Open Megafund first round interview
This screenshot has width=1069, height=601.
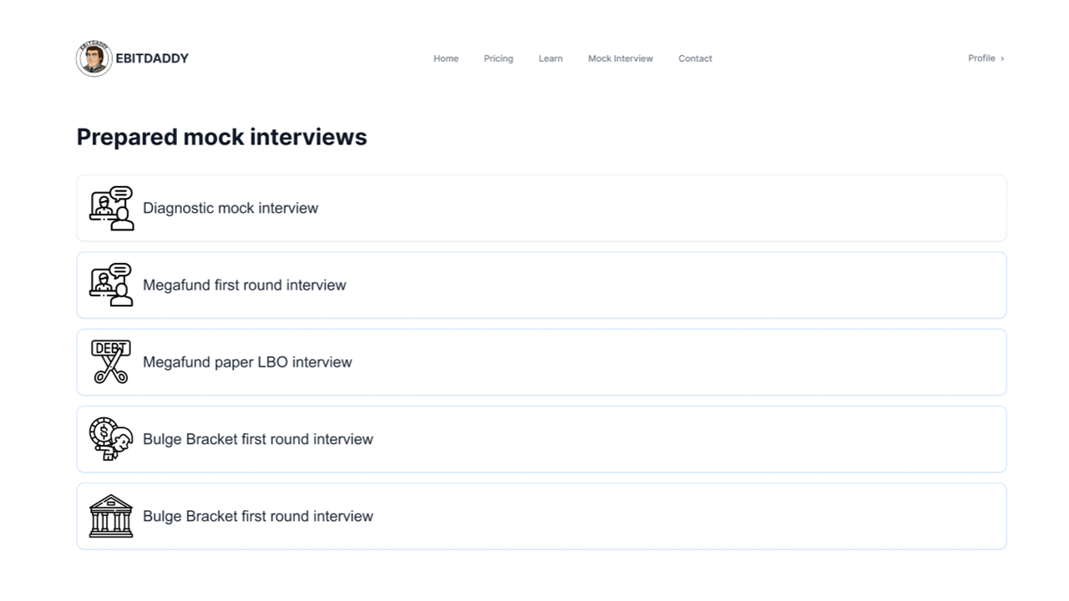tap(541, 285)
